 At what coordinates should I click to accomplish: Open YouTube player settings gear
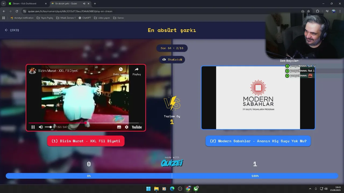(127, 127)
